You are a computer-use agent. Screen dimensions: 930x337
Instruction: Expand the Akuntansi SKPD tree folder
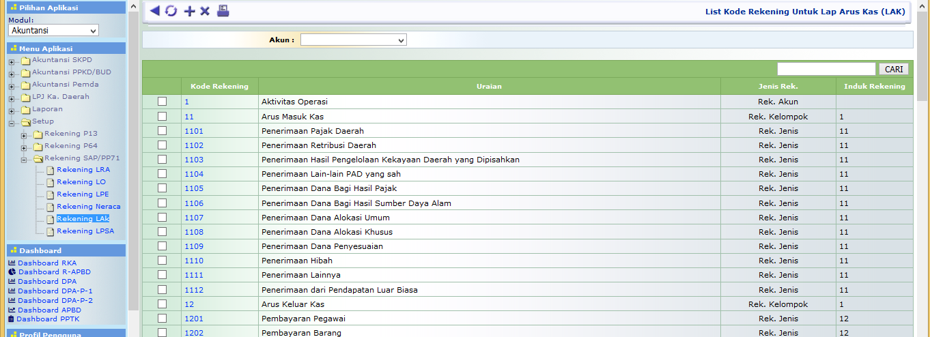12,62
